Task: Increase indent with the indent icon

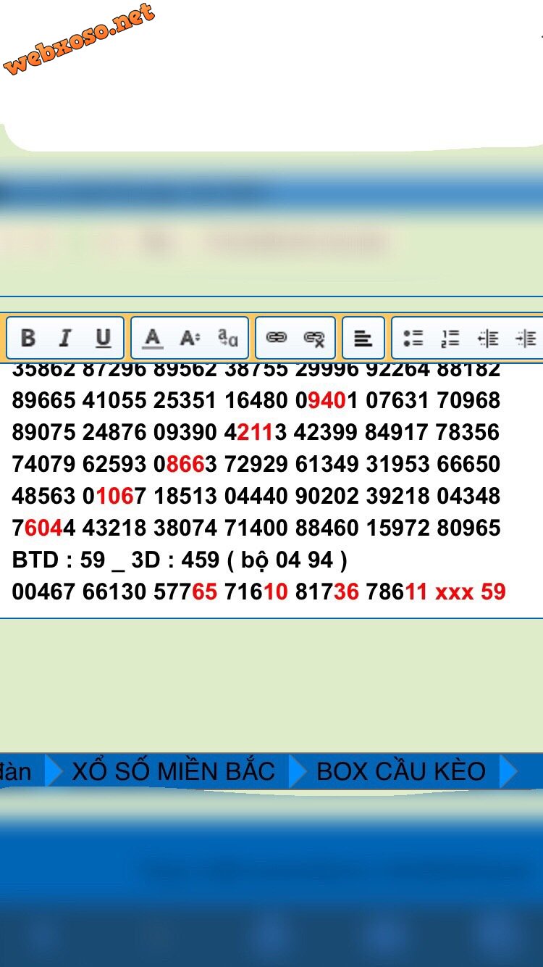Action: tap(525, 338)
